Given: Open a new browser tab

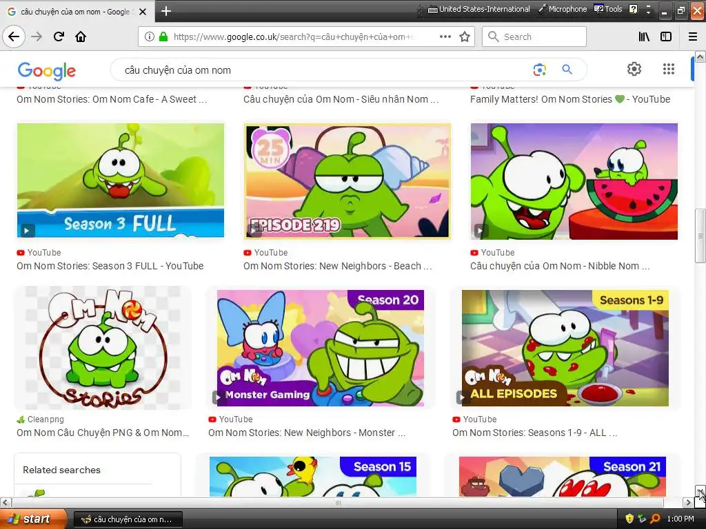Looking at the screenshot, I should click(x=165, y=11).
